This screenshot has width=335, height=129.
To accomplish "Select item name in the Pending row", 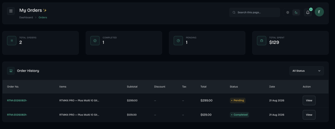I will (x=79, y=101).
